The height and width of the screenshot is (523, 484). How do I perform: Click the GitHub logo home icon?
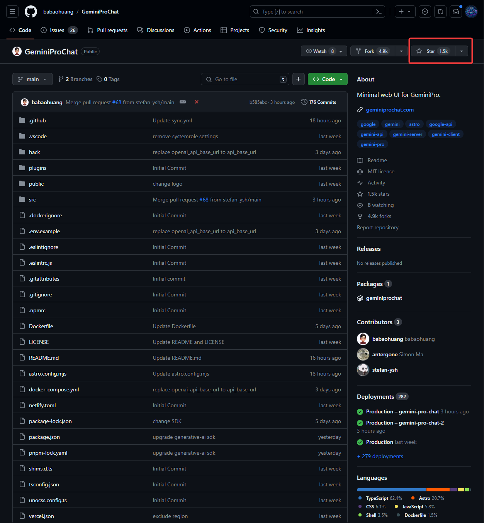coord(31,12)
